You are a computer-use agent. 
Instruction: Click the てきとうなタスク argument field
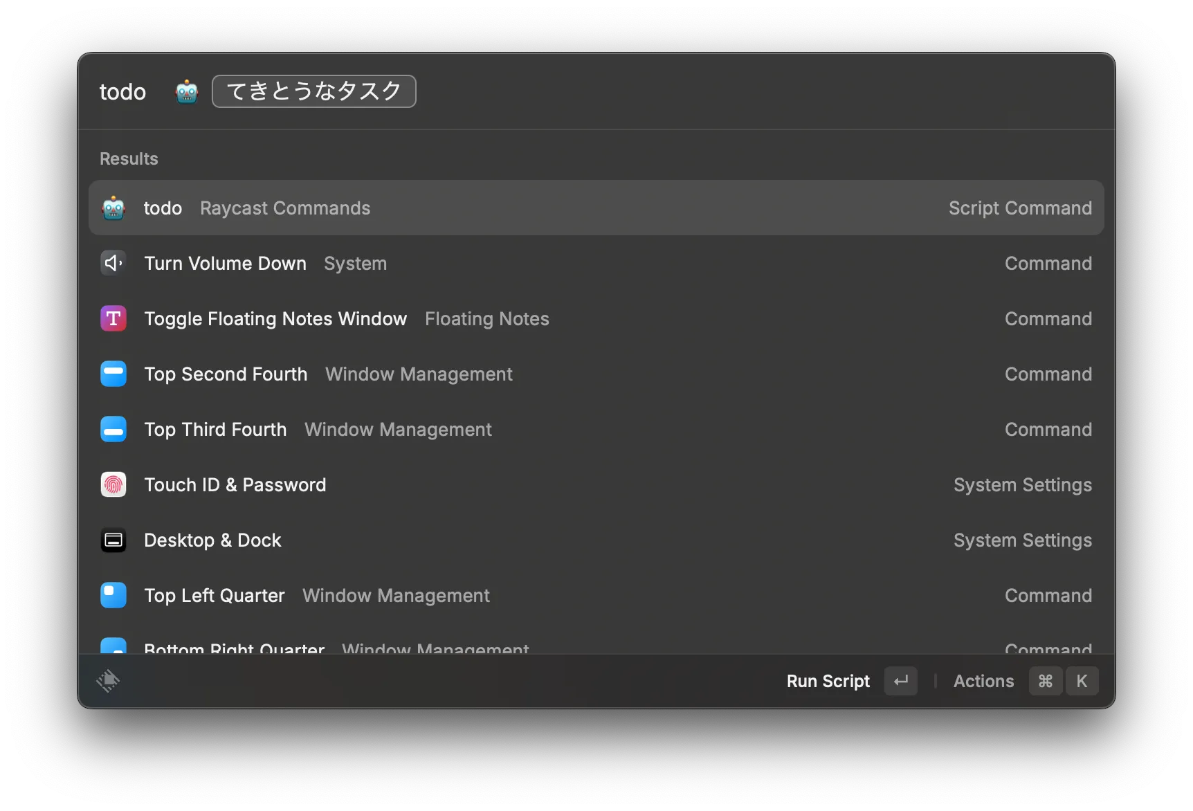(313, 91)
